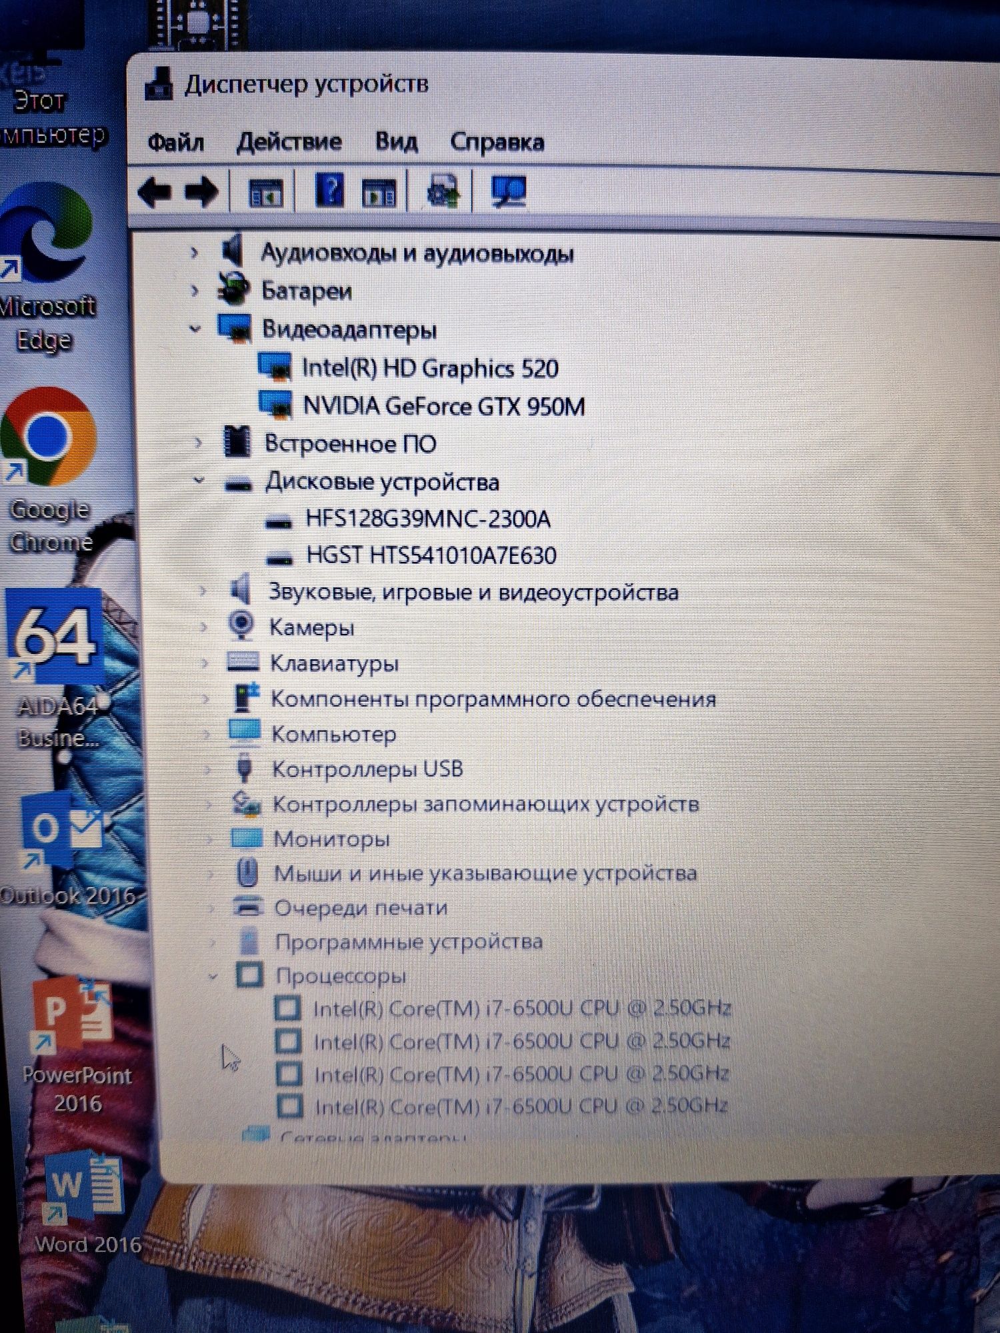The height and width of the screenshot is (1333, 1000).
Task: Open the Справка menu
Action: 497,142
